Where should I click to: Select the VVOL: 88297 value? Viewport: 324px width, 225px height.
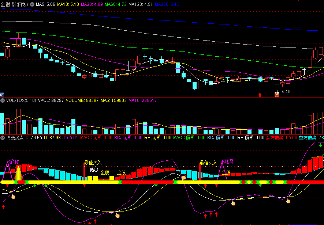click(51, 100)
